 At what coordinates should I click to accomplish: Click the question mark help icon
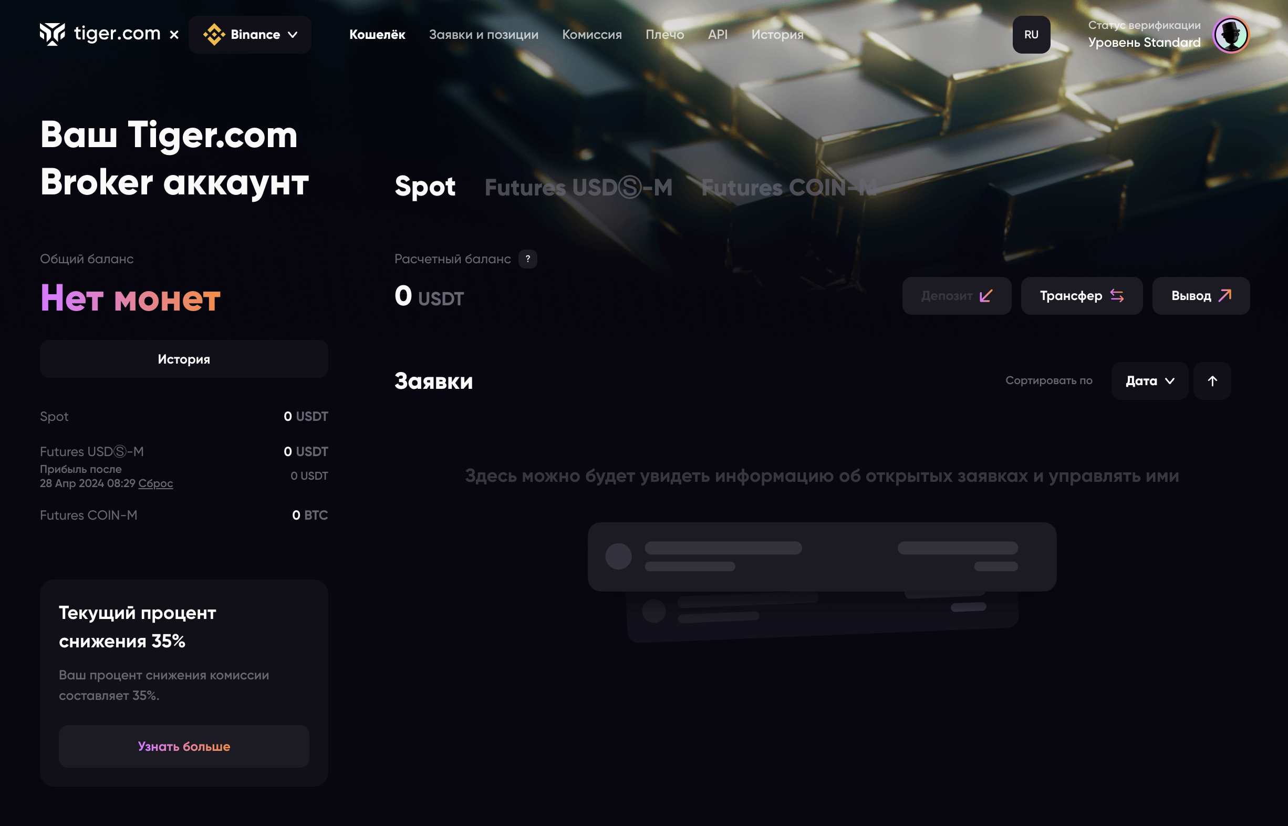(x=527, y=259)
